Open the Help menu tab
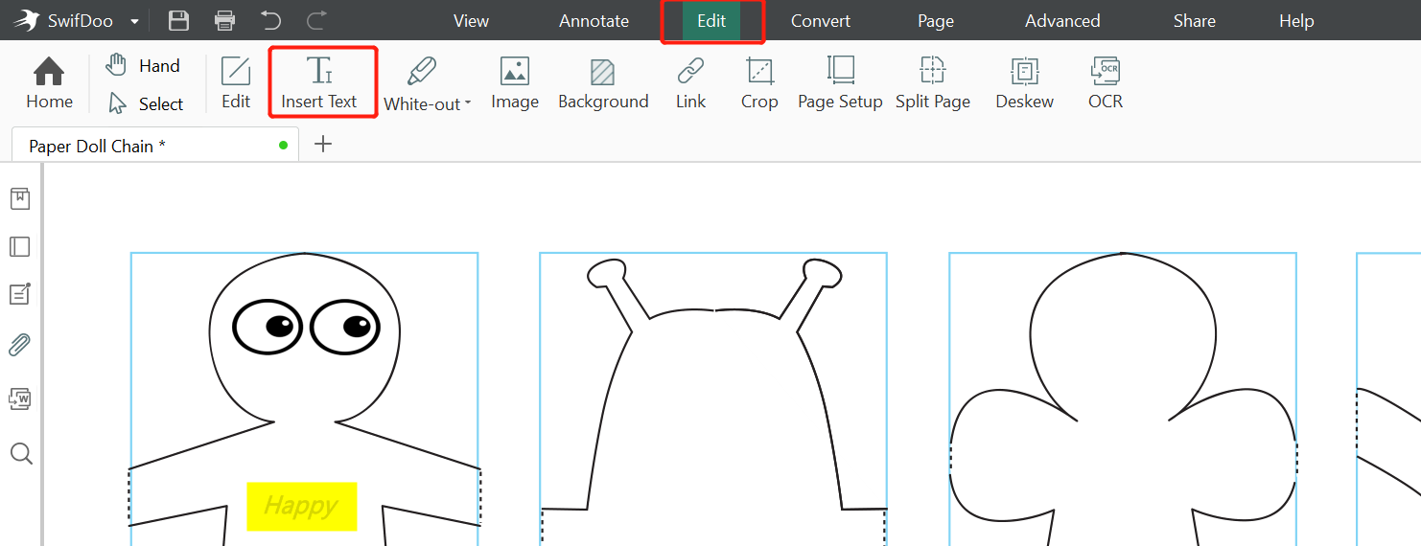Viewport: 1421px width, 546px height. (x=1296, y=20)
